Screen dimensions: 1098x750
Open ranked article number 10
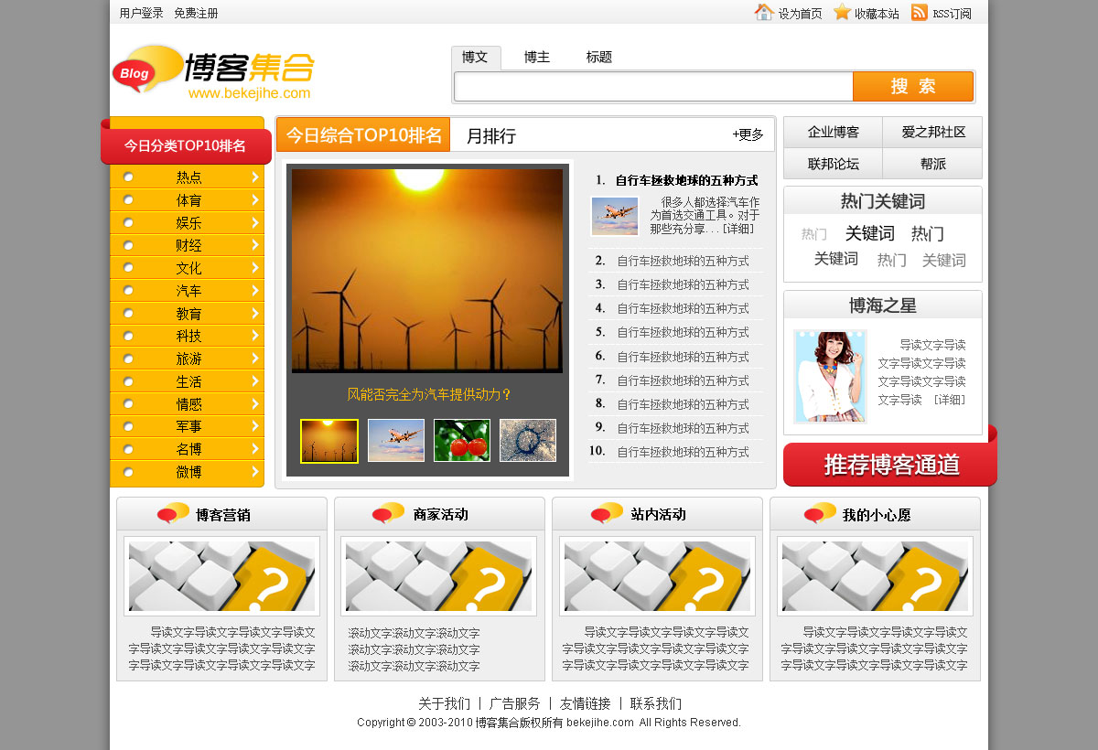point(683,452)
